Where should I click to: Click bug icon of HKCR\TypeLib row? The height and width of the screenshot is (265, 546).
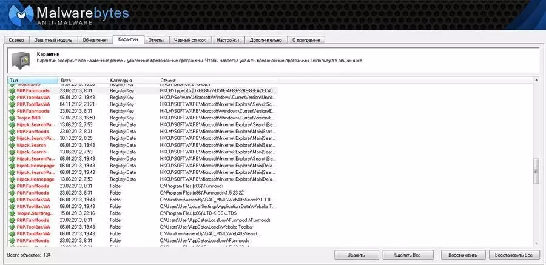click(x=12, y=90)
